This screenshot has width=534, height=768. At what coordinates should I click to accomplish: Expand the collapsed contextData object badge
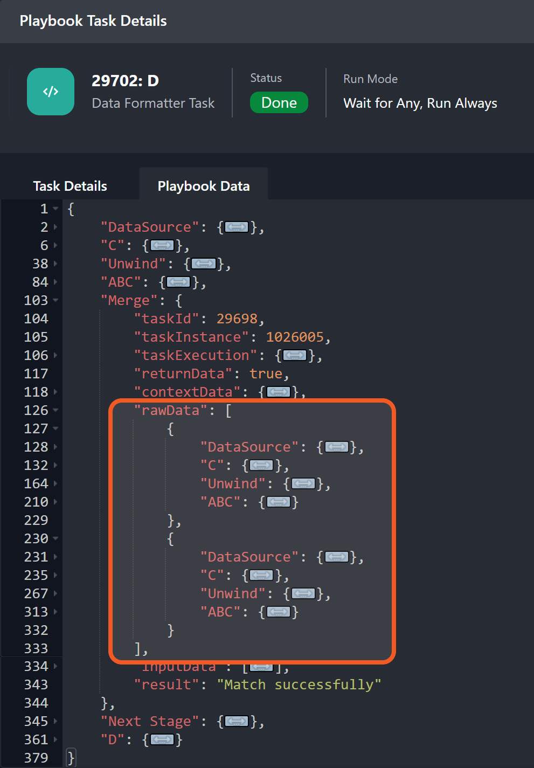[278, 392]
